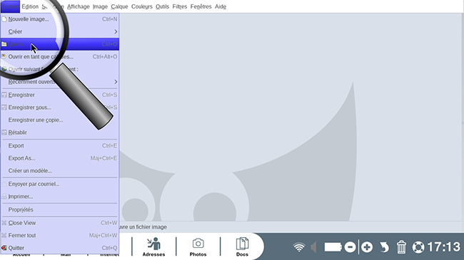Select Export As... menu entry

pyautogui.click(x=59, y=158)
